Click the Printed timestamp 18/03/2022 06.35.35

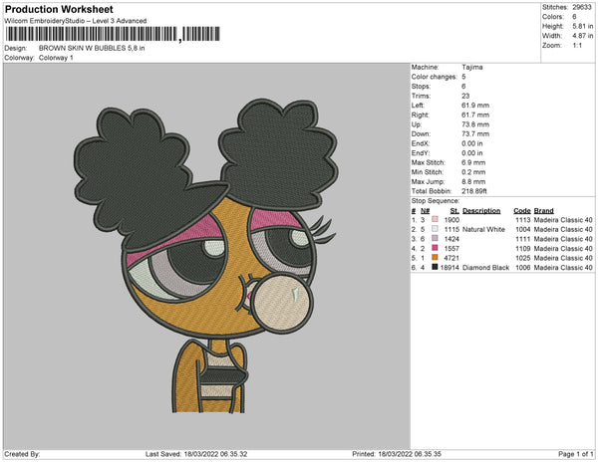coord(410,454)
